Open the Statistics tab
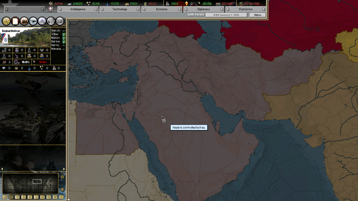Screen dimensions: 358x201 click(x=246, y=9)
